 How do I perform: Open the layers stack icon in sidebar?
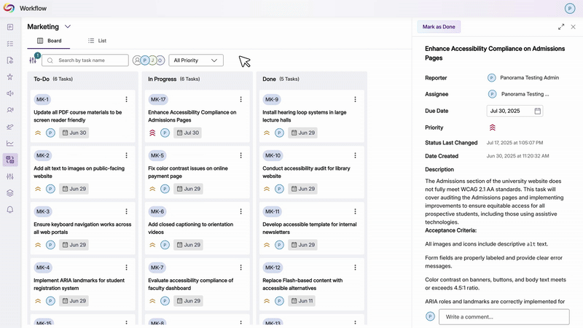[10, 193]
